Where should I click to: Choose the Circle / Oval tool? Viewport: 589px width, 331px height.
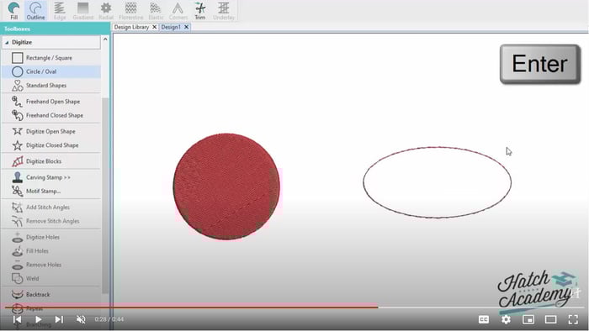[51, 71]
